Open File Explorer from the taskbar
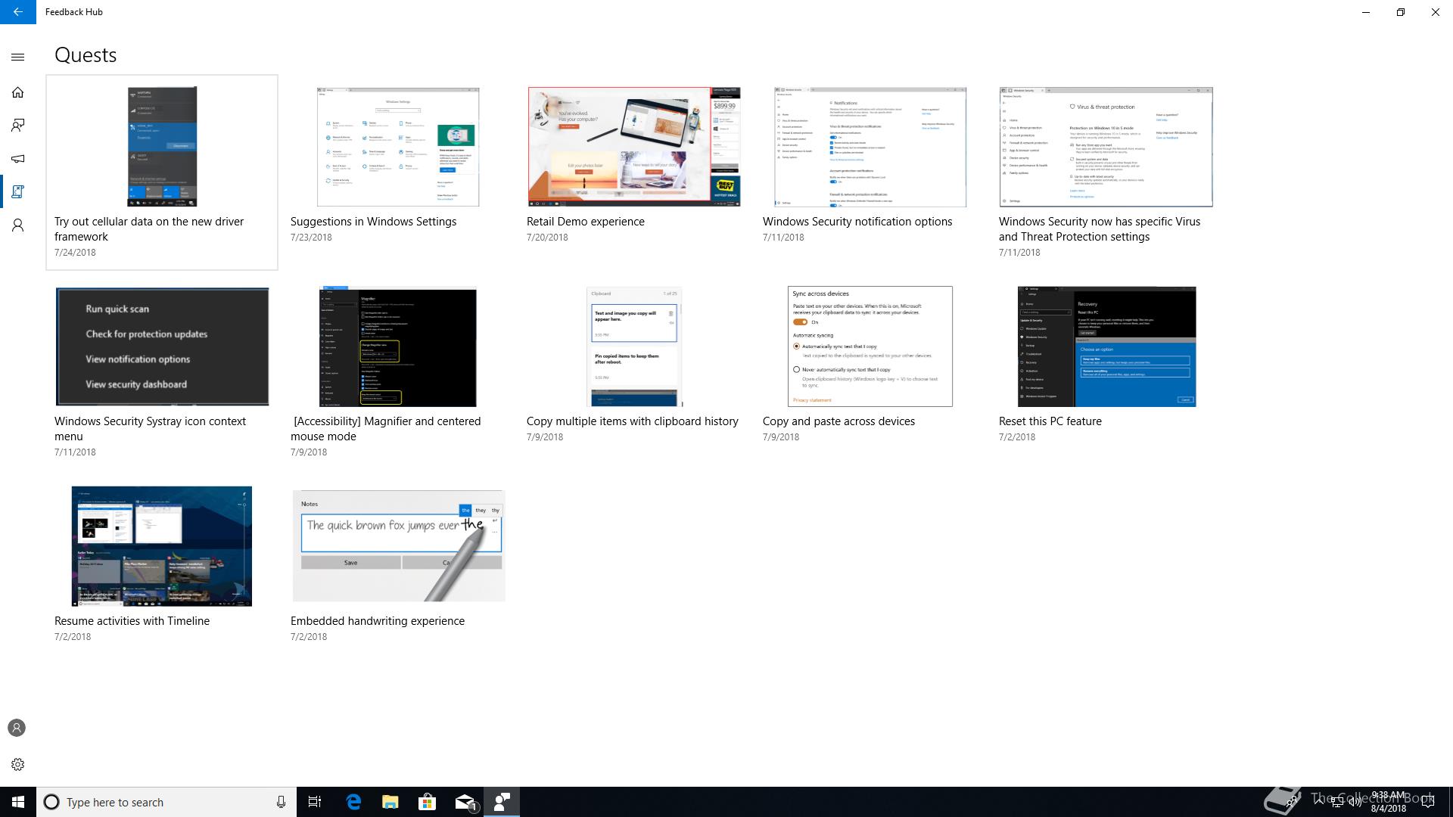 coord(390,802)
